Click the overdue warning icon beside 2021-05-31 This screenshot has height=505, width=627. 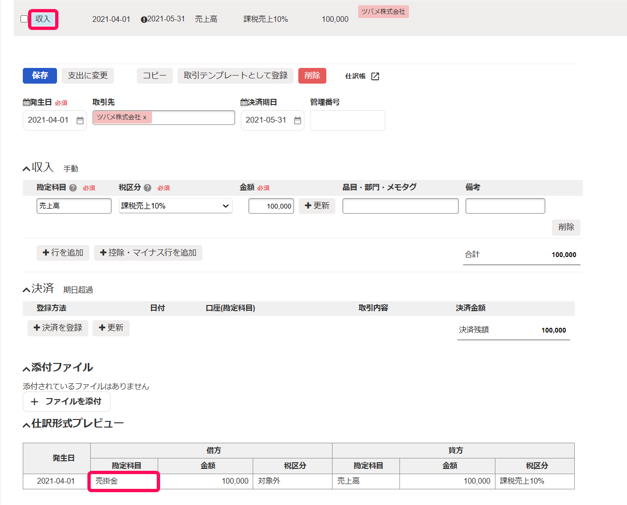pos(143,19)
